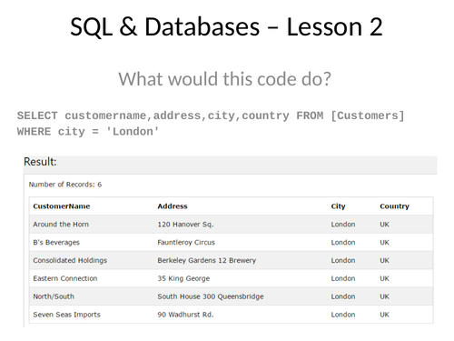The height and width of the screenshot is (341, 454).
Task: Click the Address column header
Action: click(x=173, y=206)
